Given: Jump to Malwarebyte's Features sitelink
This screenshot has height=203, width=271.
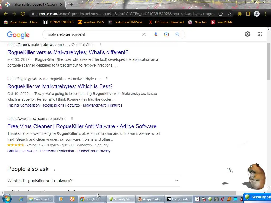Looking at the screenshot, I should 102,105.
